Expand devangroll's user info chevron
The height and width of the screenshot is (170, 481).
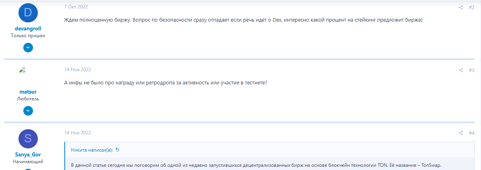pyautogui.click(x=28, y=48)
